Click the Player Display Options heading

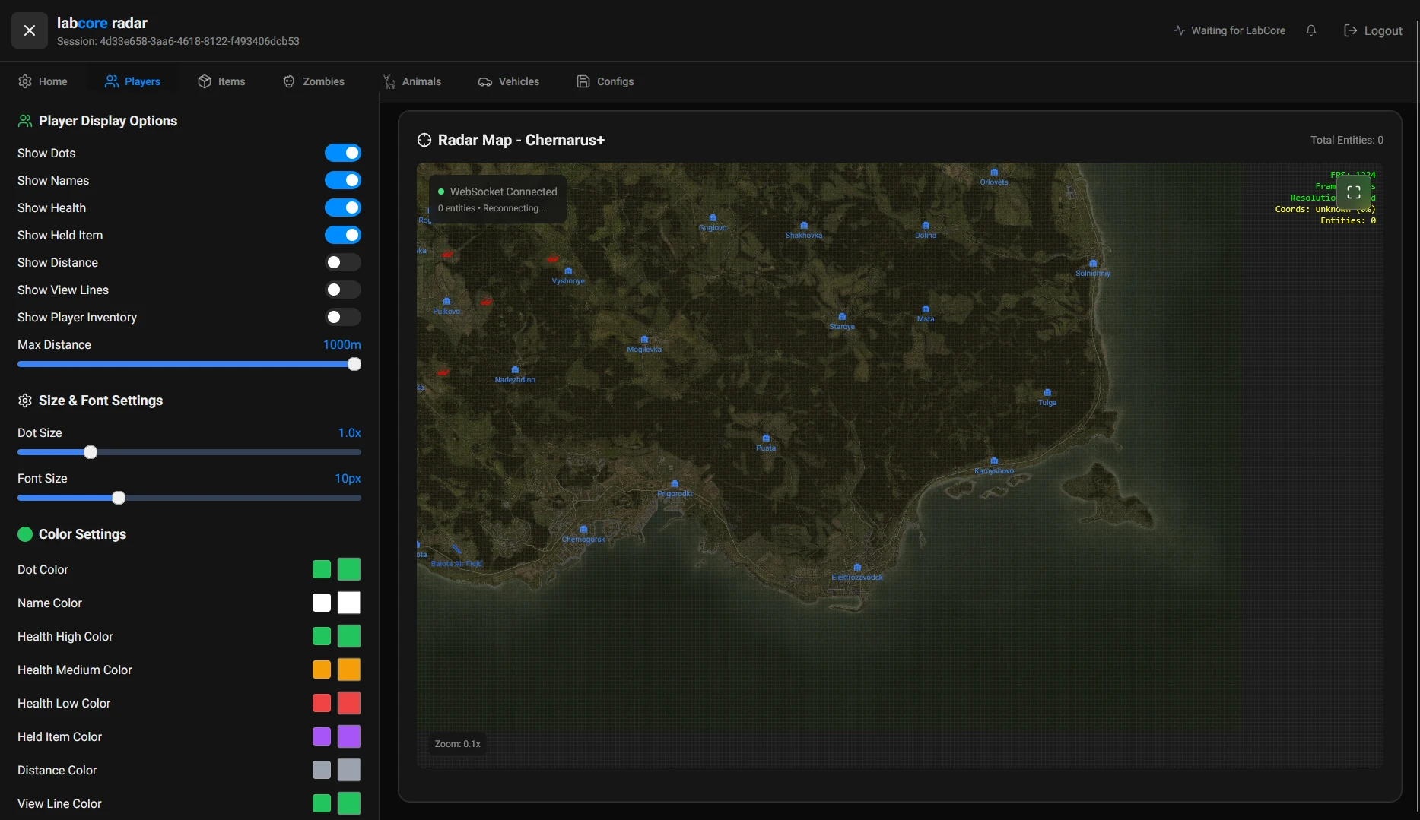point(108,121)
